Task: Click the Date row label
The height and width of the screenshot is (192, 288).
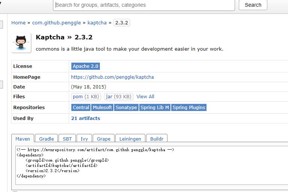Action: (19, 87)
